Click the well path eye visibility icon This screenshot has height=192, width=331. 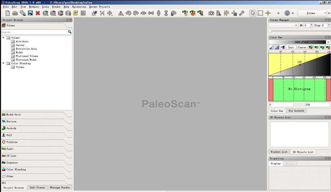(185, 13)
